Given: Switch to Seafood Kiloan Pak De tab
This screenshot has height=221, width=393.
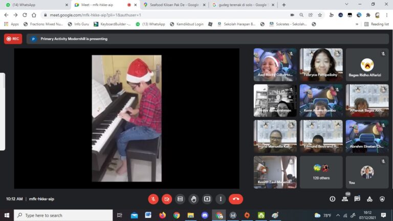Looking at the screenshot, I should coord(171,5).
